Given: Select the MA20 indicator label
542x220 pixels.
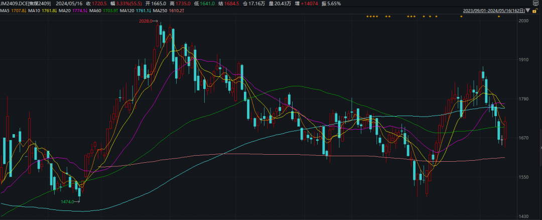Looking at the screenshot, I should (x=65, y=11).
